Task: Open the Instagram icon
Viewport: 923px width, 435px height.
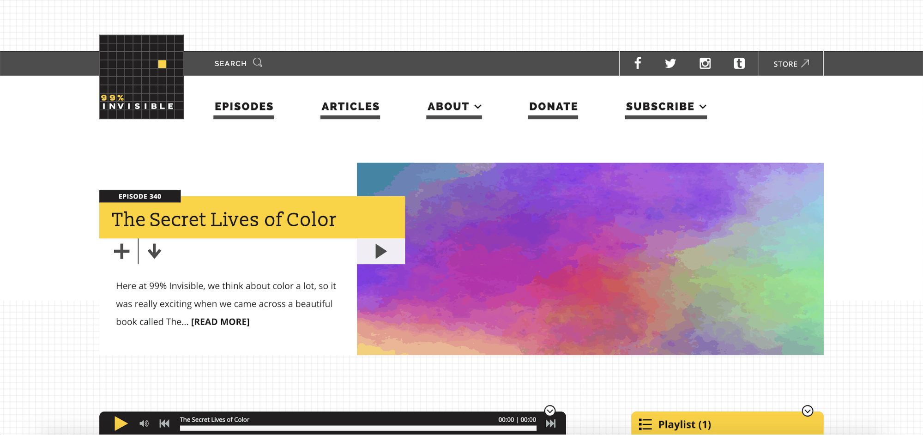Action: 705,63
